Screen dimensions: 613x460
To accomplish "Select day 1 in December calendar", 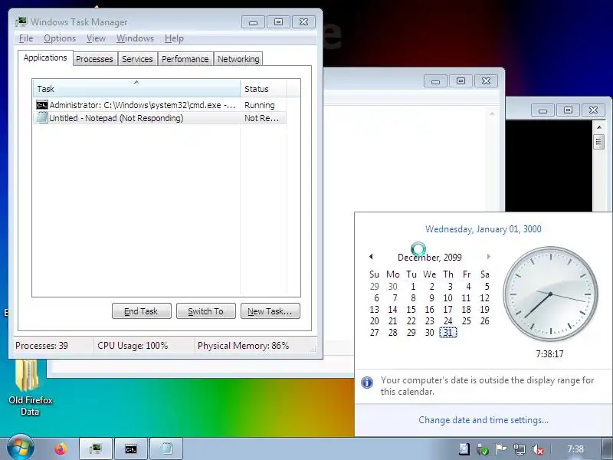I will [413, 286].
